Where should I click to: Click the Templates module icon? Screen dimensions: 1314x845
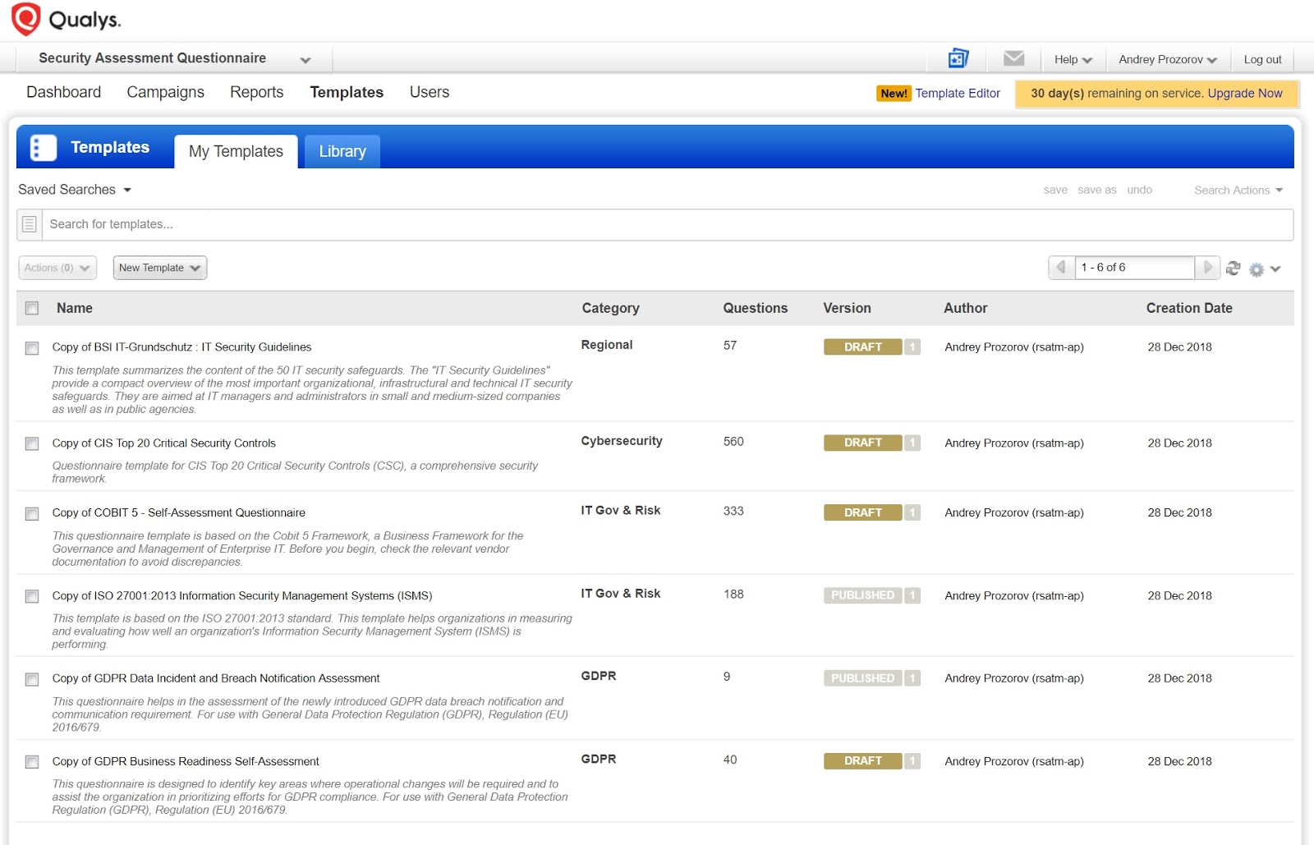[x=44, y=148]
